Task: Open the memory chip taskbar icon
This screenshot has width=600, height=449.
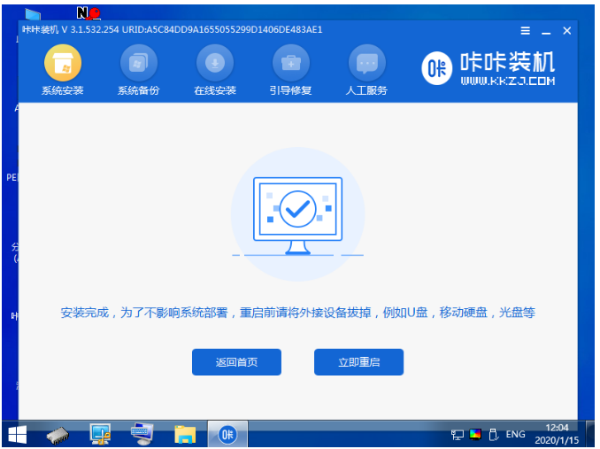Action: click(x=58, y=435)
